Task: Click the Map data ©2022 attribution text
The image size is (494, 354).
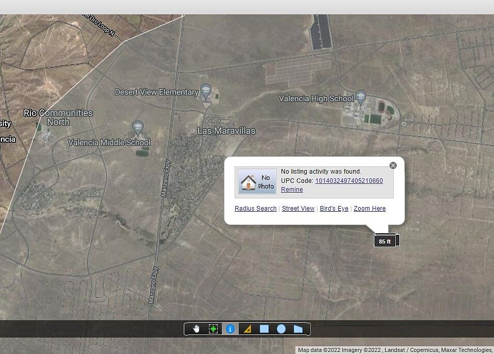Action: pos(395,350)
